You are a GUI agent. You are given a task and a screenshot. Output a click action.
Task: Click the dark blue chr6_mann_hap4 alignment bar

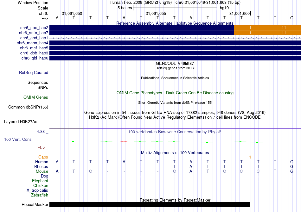click(175, 43)
